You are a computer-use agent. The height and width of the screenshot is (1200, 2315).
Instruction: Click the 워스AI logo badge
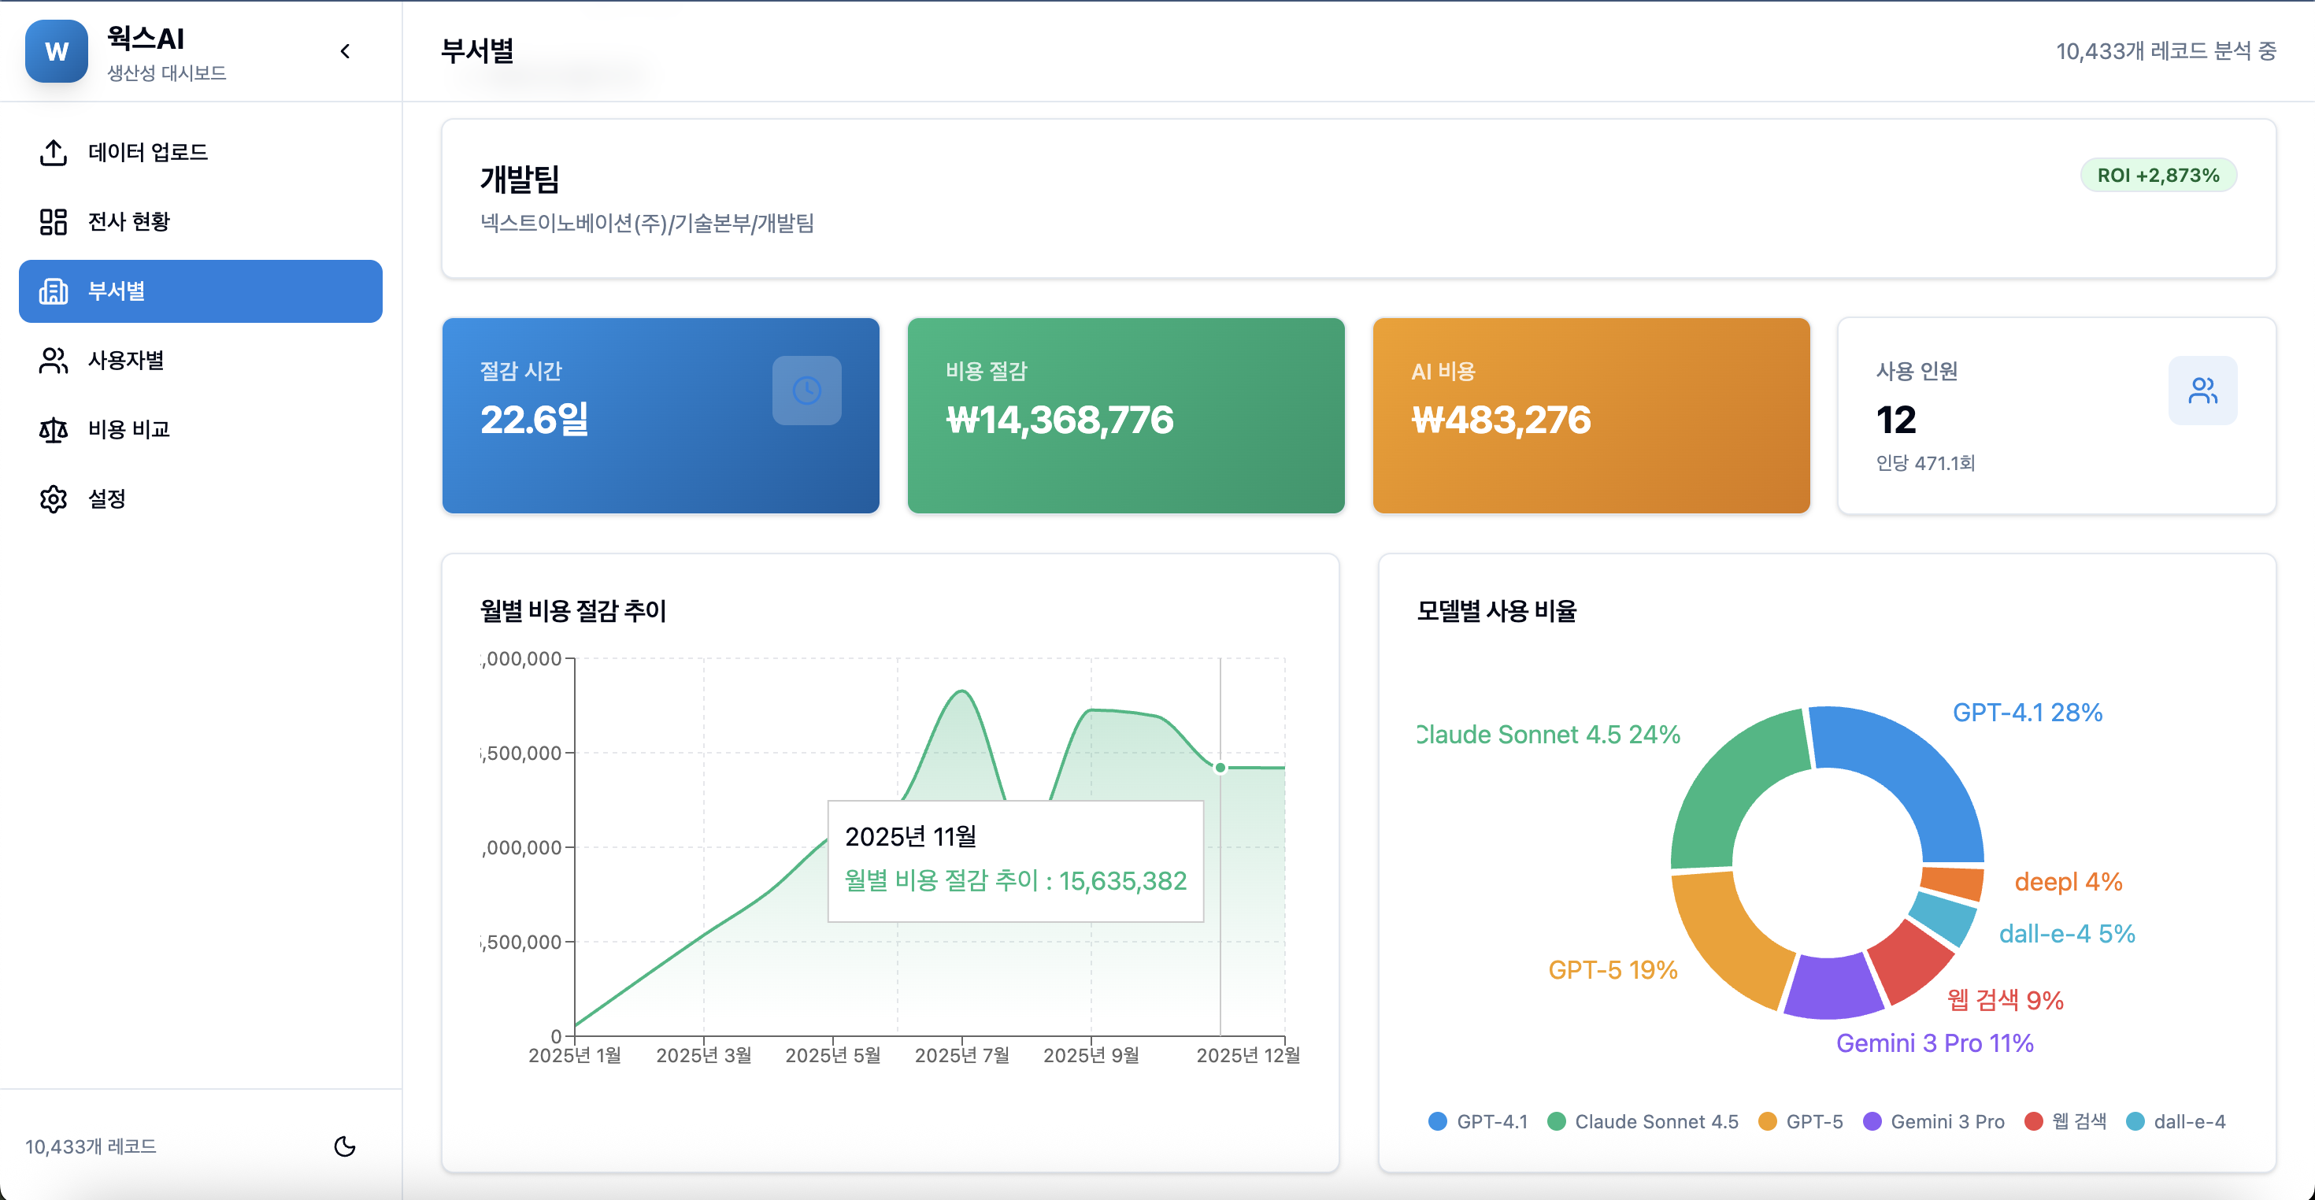[x=57, y=51]
